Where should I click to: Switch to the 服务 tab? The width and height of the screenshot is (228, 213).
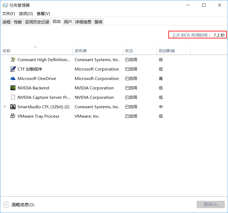point(98,22)
